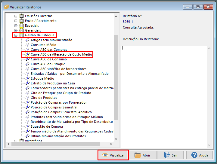217x164 pixels.
Task: Select the Giro de Produtos report label
Action: 44,98
